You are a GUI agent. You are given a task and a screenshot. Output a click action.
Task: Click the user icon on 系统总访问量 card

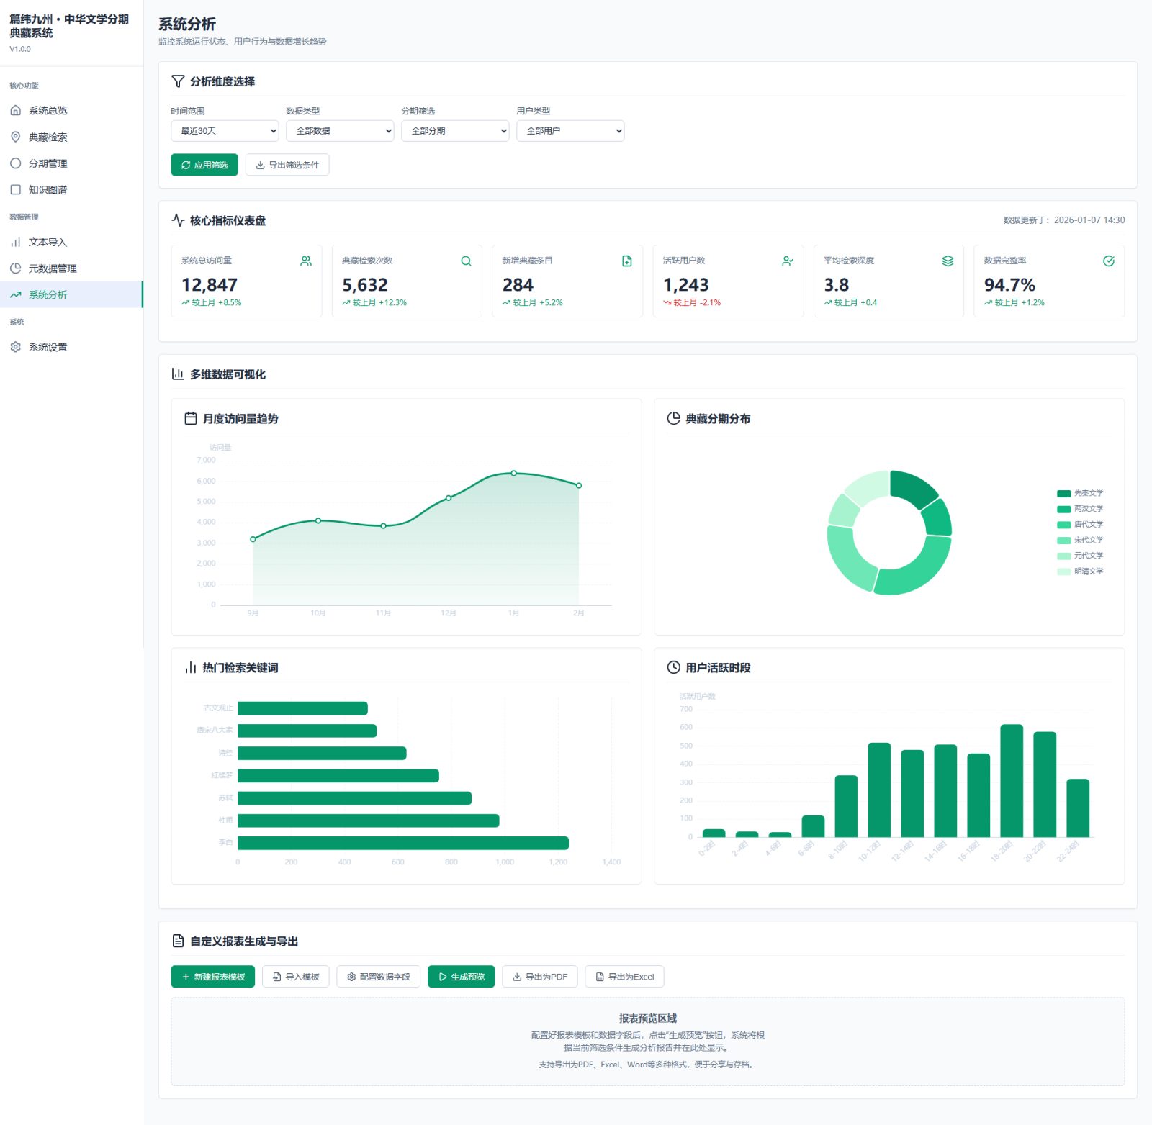point(306,261)
